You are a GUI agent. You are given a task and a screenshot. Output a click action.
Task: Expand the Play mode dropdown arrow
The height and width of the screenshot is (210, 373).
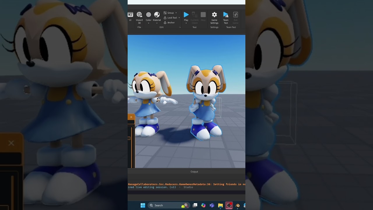pyautogui.click(x=186, y=23)
